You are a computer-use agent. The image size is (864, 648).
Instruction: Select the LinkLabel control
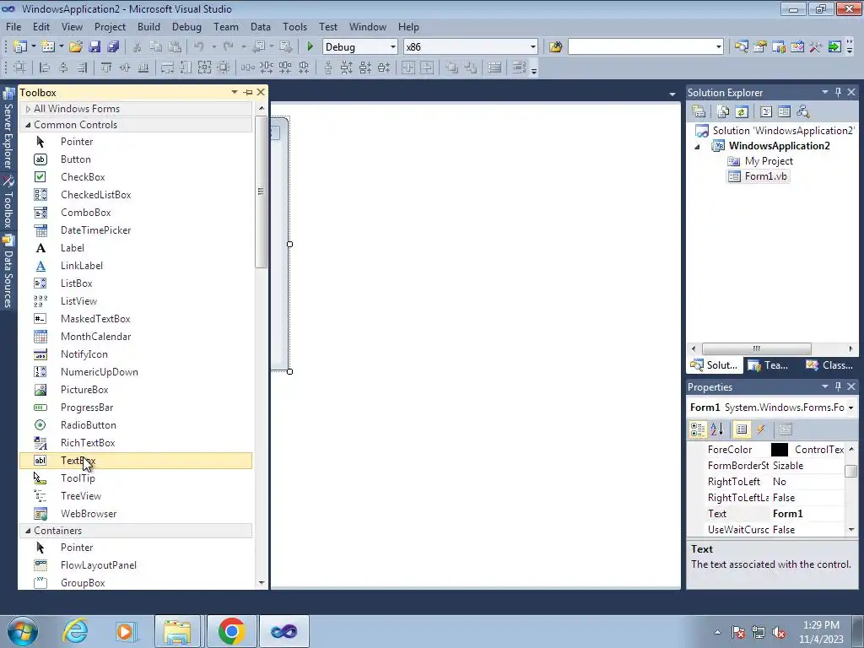(x=136, y=266)
